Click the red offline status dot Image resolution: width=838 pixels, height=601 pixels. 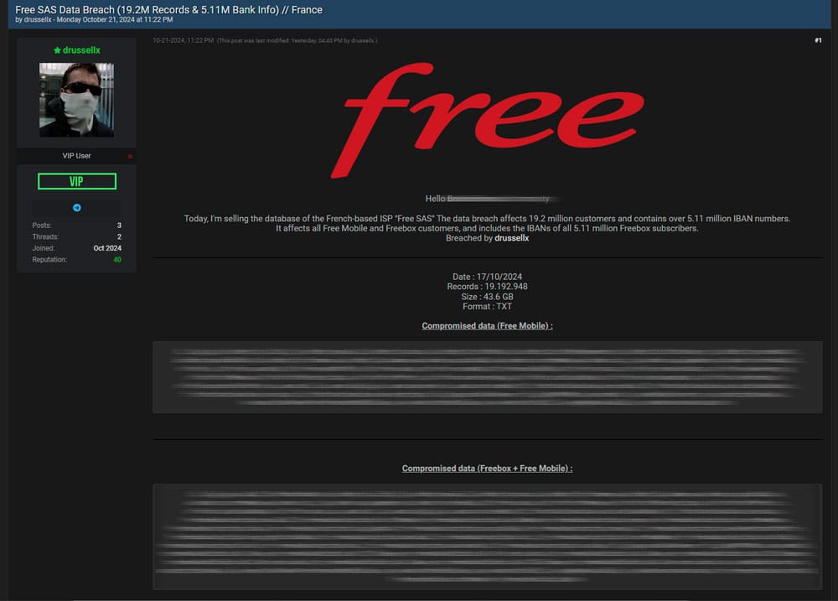(x=130, y=156)
